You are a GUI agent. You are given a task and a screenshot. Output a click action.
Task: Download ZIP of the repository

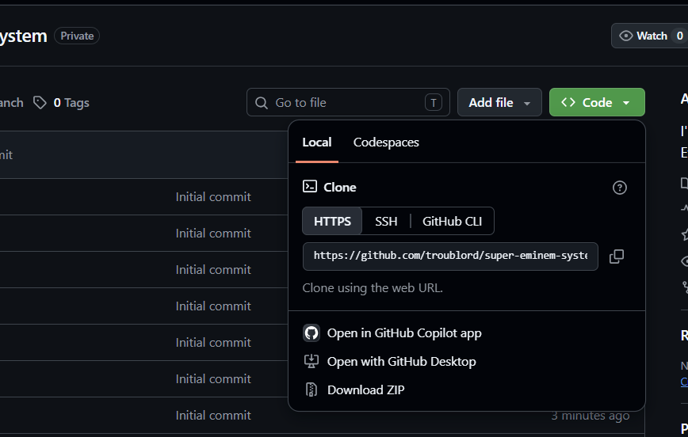354,389
